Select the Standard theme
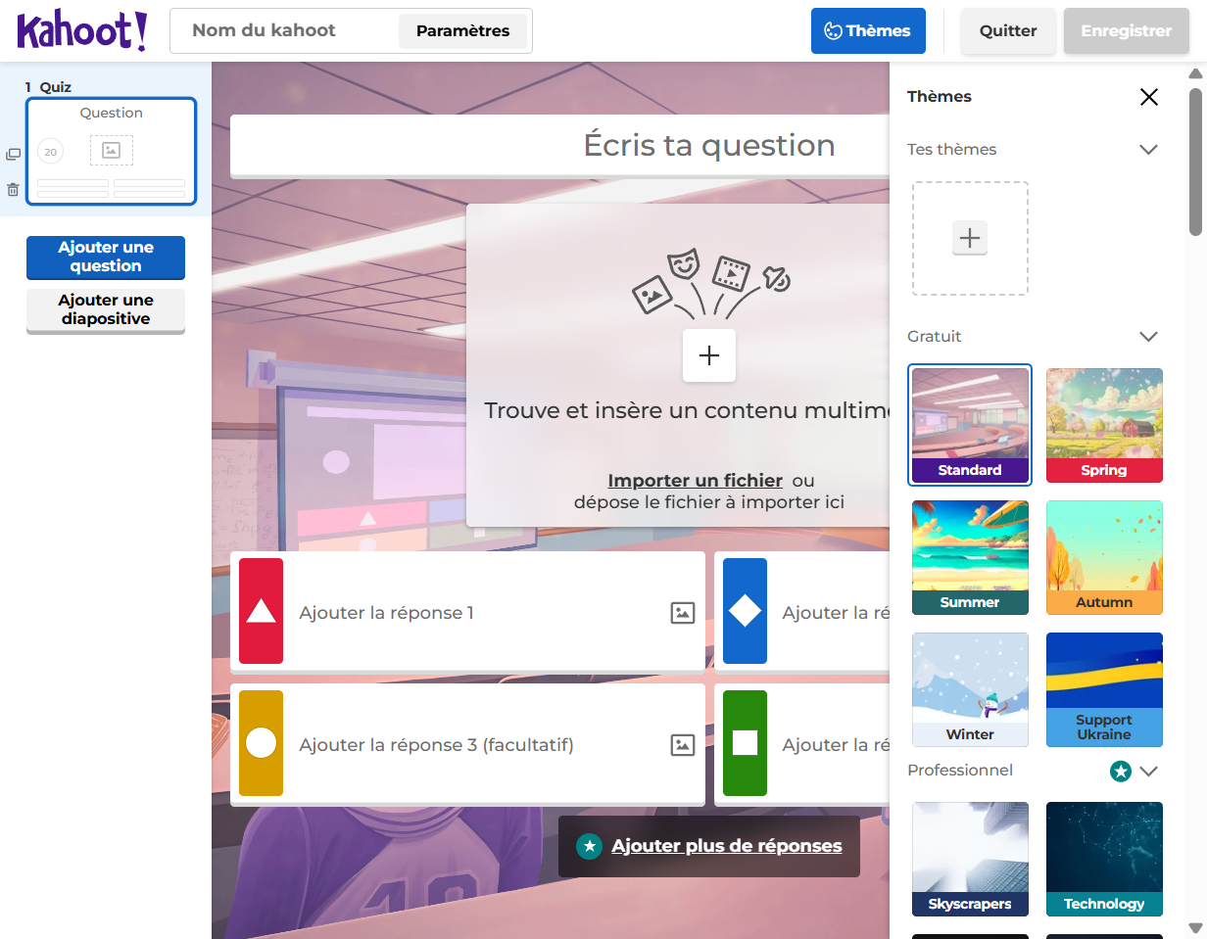Image resolution: width=1207 pixels, height=939 pixels. point(970,425)
